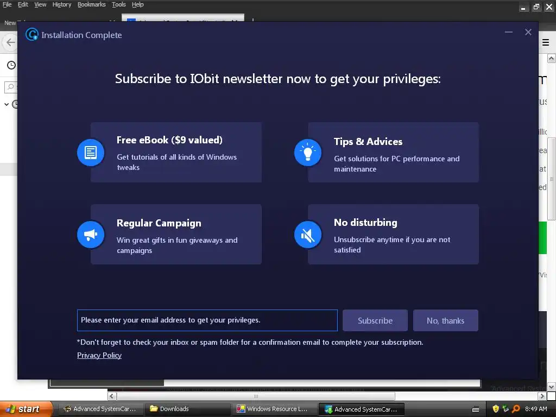Click the Free eBook ($9 valued) card
Viewport: 556px width, 417px height.
coord(176,153)
